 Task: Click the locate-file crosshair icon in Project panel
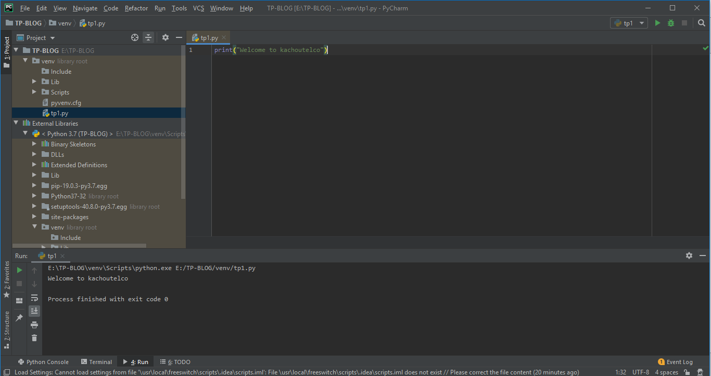pyautogui.click(x=135, y=37)
